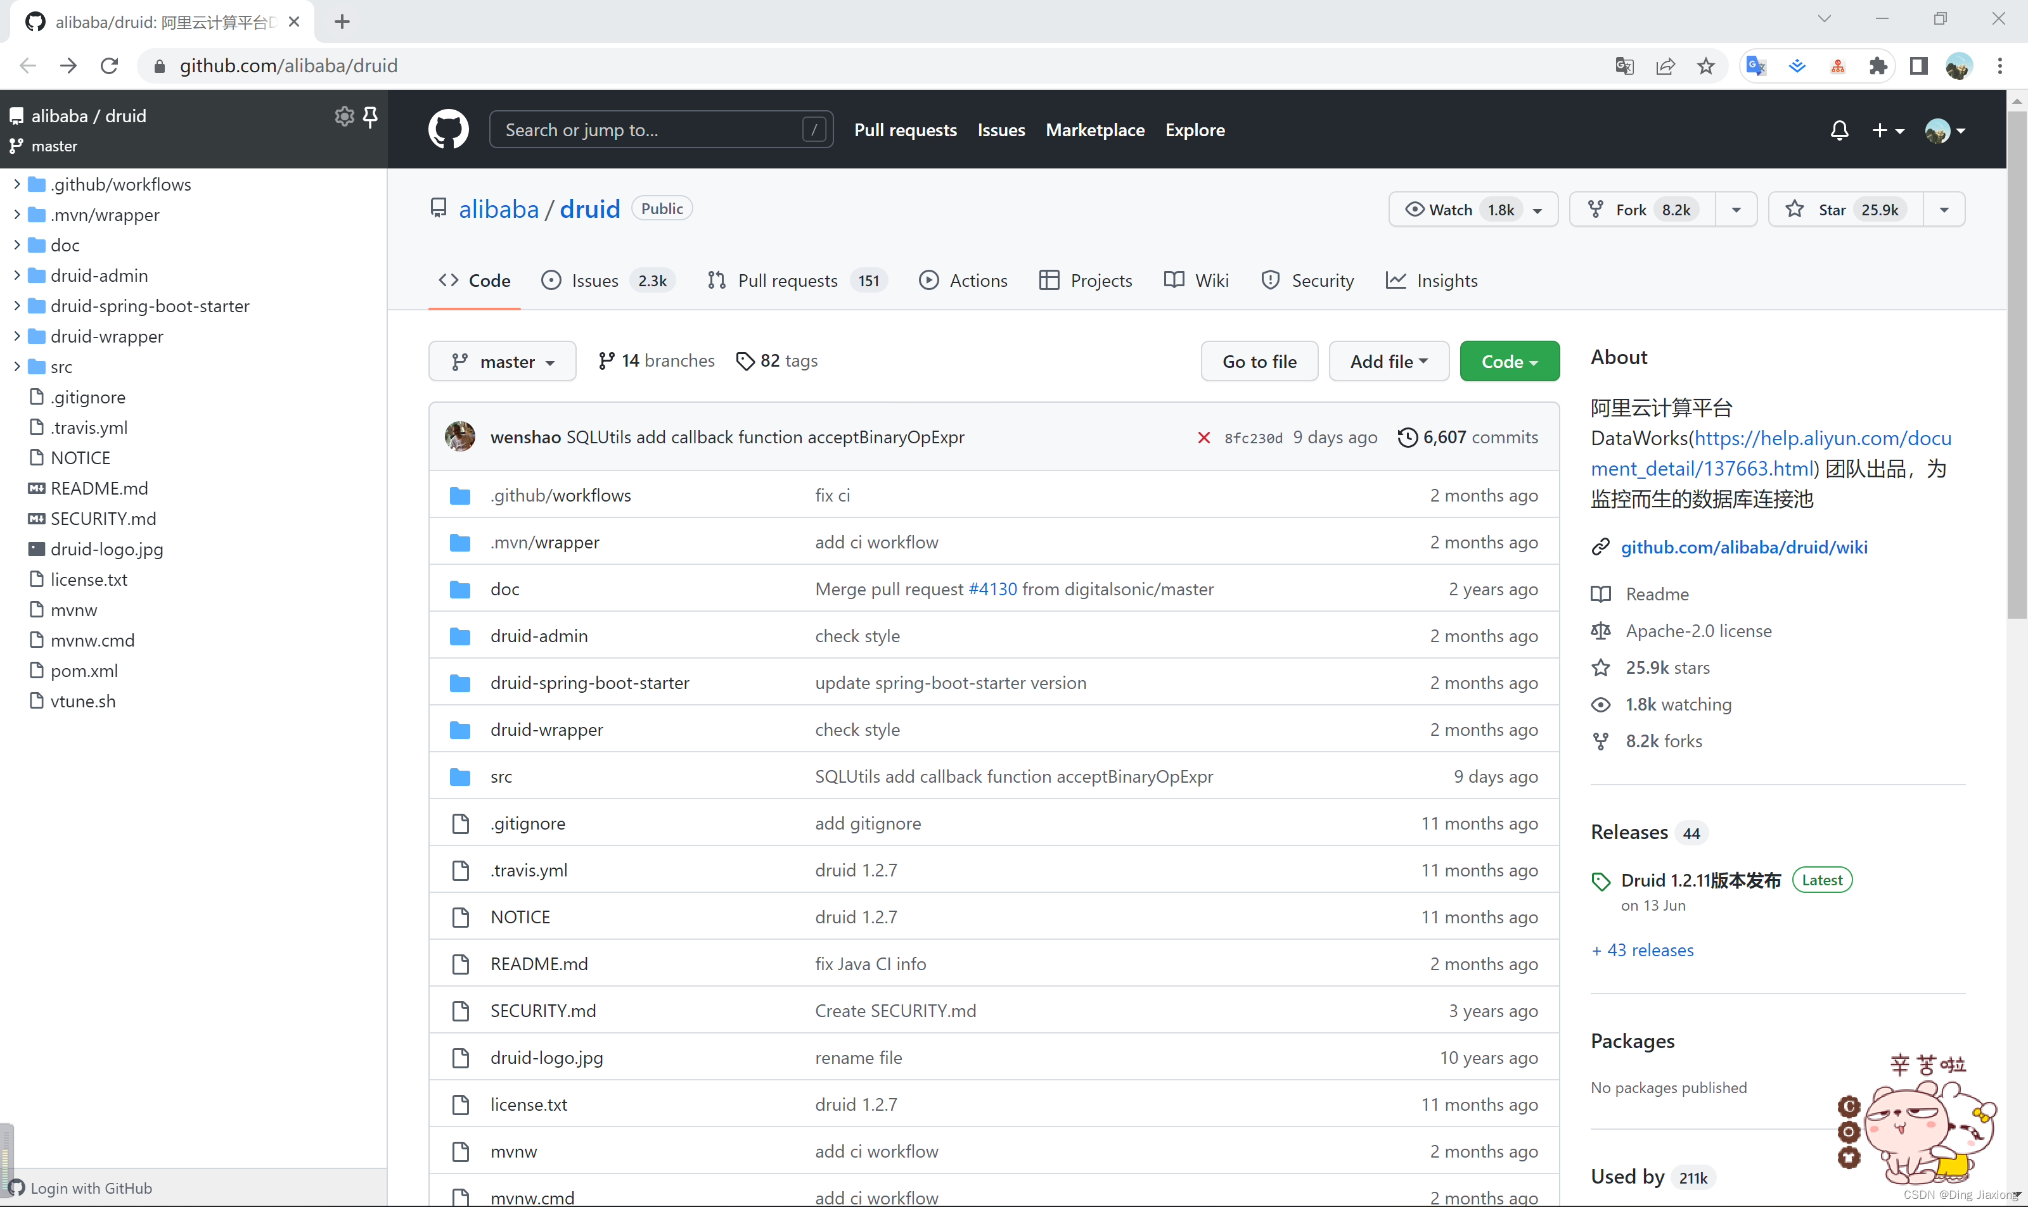Open the notifications bell
This screenshot has height=1207, width=2028.
point(1839,130)
